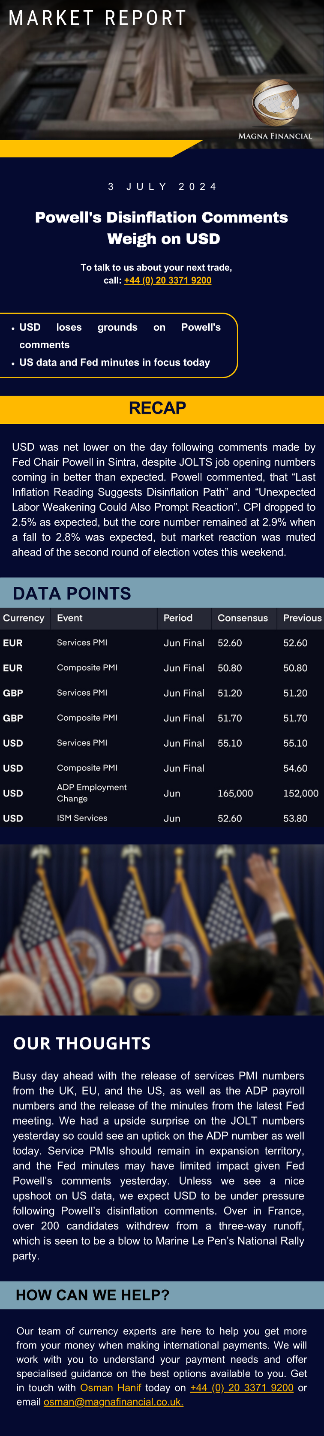Select the ADP Employment Change row
Viewport: 324px width, 1436px height.
click(x=162, y=793)
